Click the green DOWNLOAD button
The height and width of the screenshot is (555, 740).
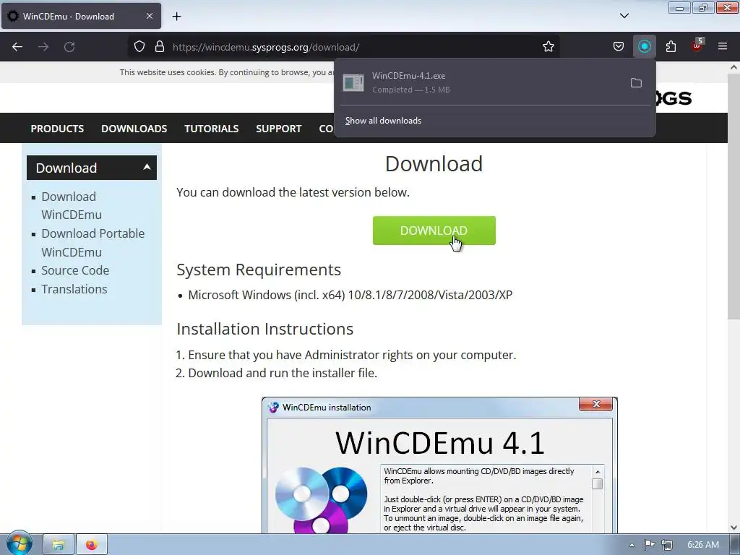click(434, 231)
